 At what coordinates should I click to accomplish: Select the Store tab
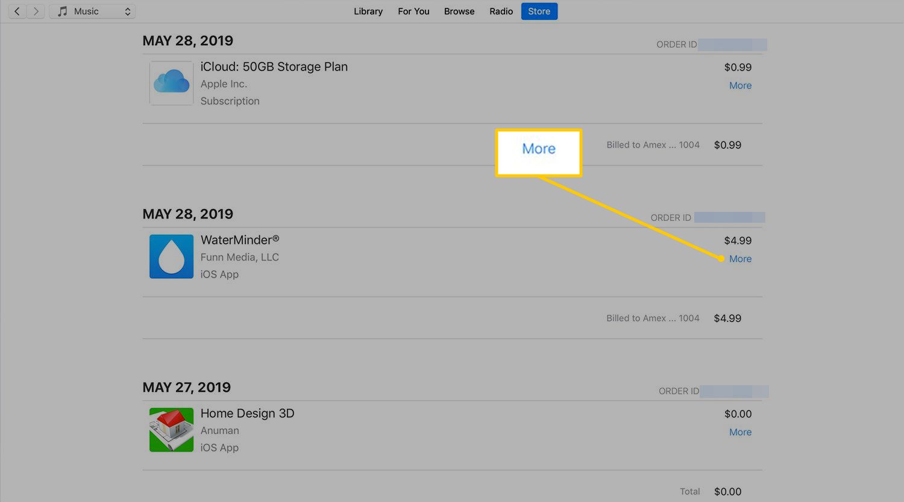pos(539,11)
